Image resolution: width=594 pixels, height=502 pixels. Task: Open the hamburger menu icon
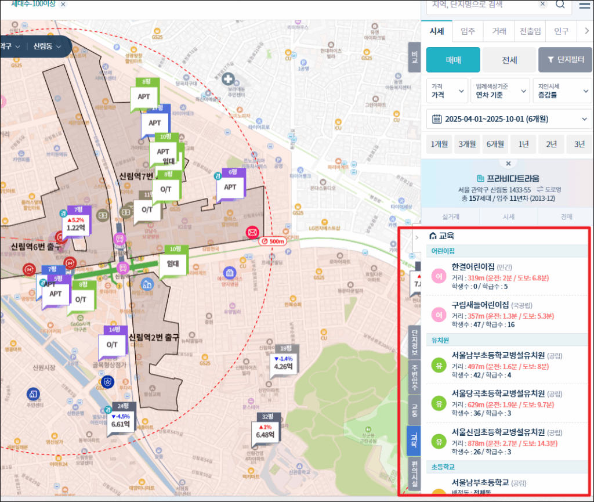584,5
